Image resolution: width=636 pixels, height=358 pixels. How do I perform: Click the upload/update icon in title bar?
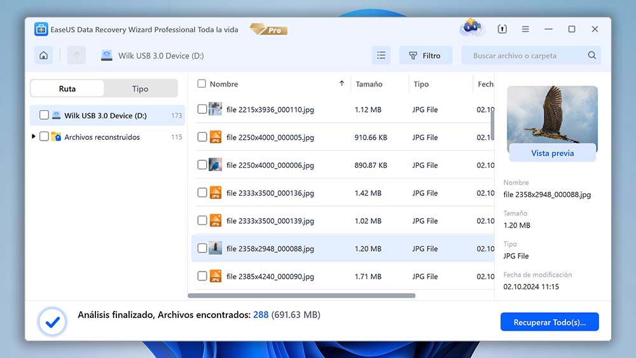[502, 29]
